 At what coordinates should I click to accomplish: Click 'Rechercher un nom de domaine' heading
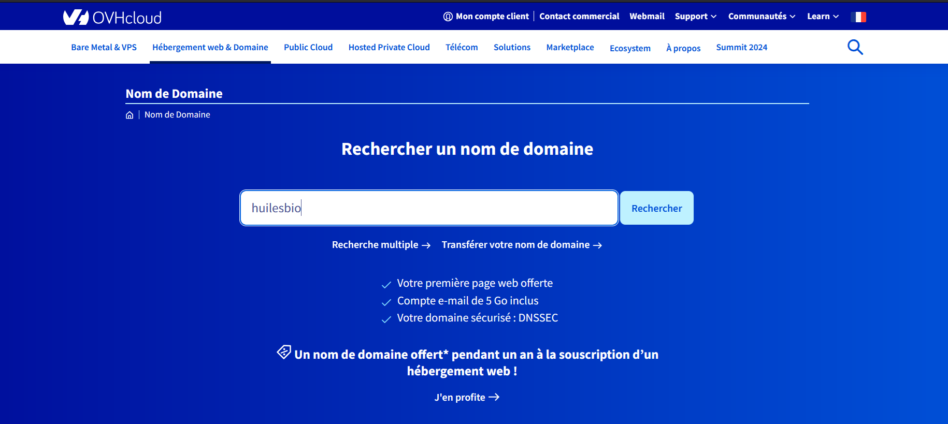(x=467, y=149)
